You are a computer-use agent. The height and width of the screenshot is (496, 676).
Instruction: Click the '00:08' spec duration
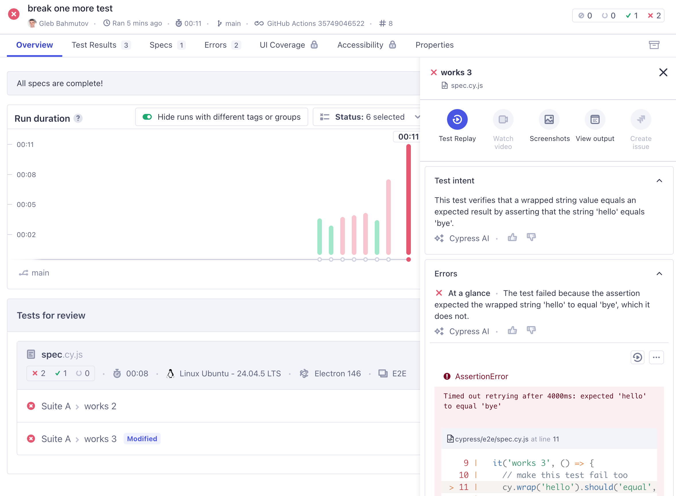[x=137, y=373]
